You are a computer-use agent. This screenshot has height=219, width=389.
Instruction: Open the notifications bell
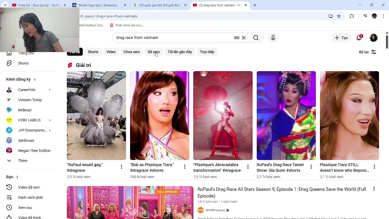click(x=359, y=38)
